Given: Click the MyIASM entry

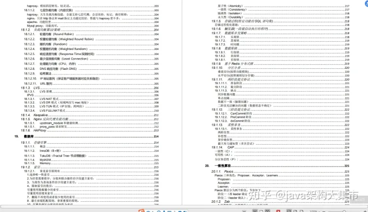Looking at the screenshot, I should coord(91,160).
